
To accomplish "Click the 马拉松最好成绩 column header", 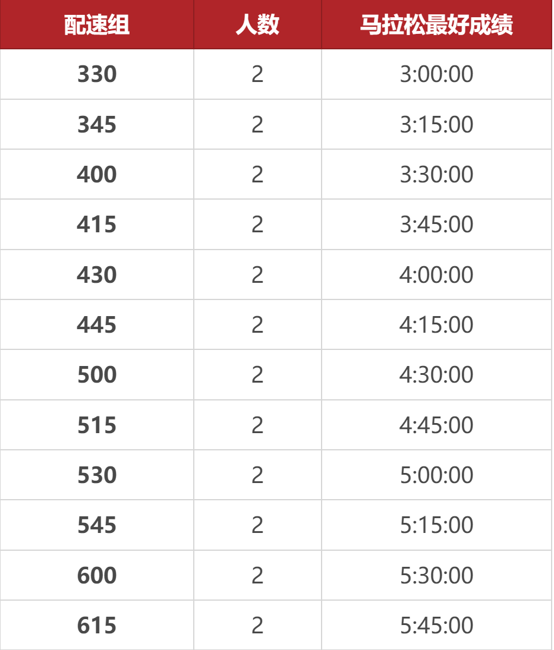I will click(436, 25).
